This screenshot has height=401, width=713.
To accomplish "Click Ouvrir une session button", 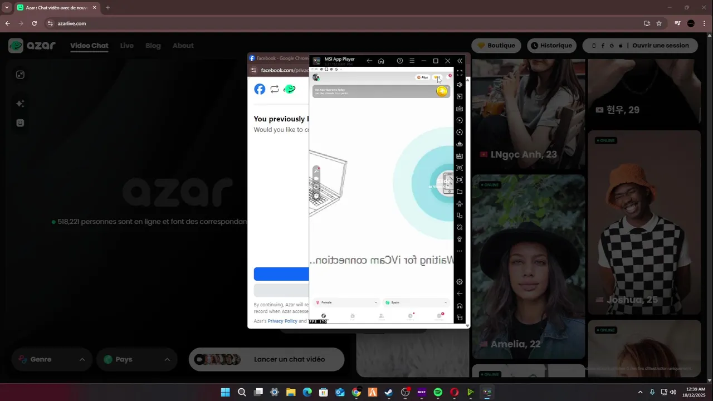I will (x=640, y=46).
